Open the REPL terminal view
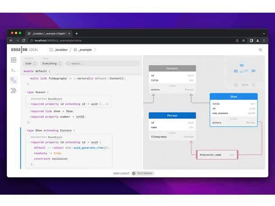This screenshot has width=275, height=206. [14, 70]
